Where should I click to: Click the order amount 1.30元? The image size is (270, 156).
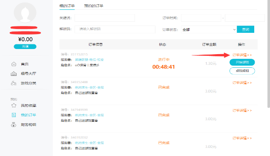[x=211, y=64]
